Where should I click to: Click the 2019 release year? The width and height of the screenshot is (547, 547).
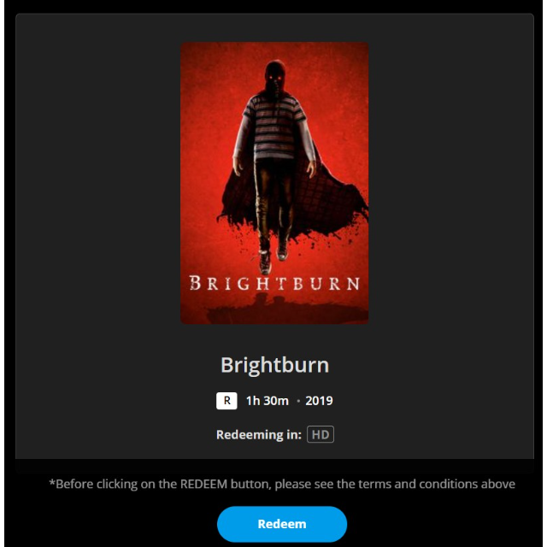coord(319,401)
